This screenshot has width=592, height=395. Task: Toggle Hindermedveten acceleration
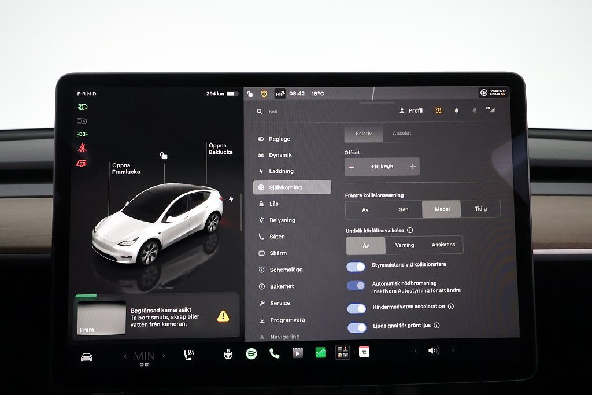[x=357, y=309]
